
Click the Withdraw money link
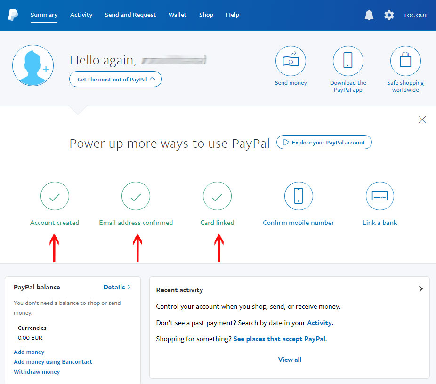point(37,371)
